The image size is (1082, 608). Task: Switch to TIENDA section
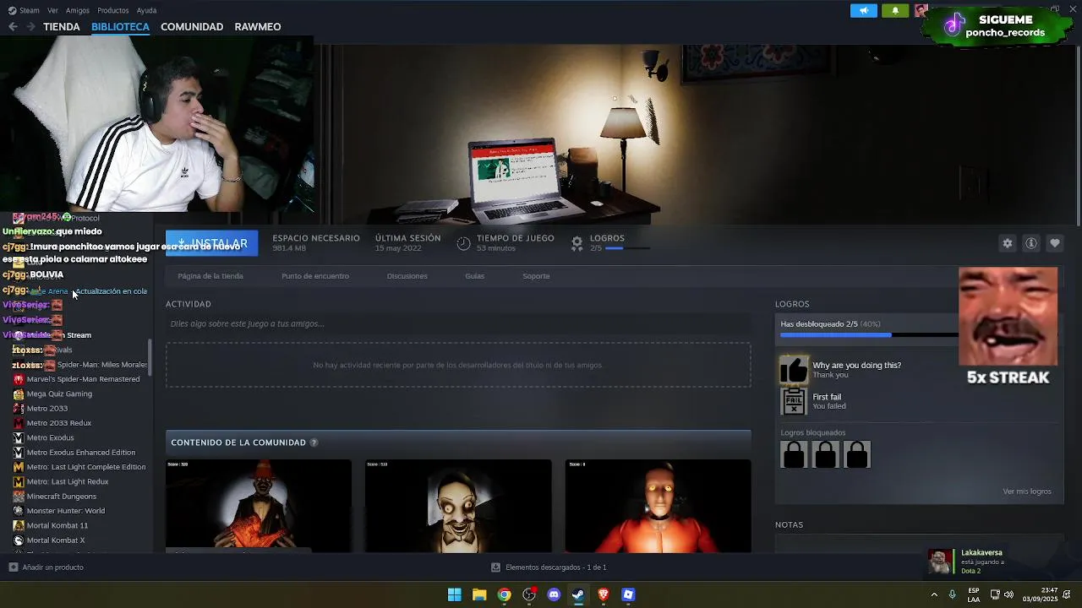62,27
